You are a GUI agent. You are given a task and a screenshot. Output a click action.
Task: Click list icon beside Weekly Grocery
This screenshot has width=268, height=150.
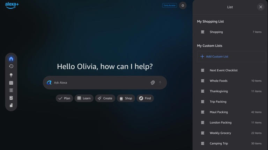click(x=203, y=133)
